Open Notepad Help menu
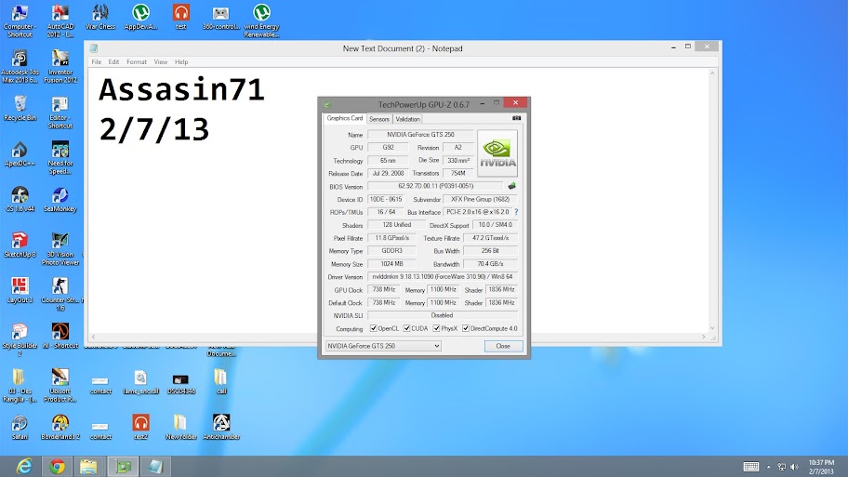Viewport: 848px width, 477px height. point(181,61)
